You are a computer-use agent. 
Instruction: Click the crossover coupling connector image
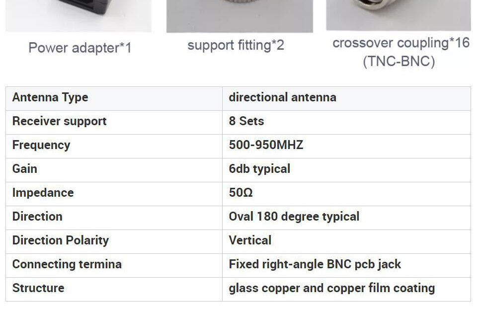coord(399,14)
